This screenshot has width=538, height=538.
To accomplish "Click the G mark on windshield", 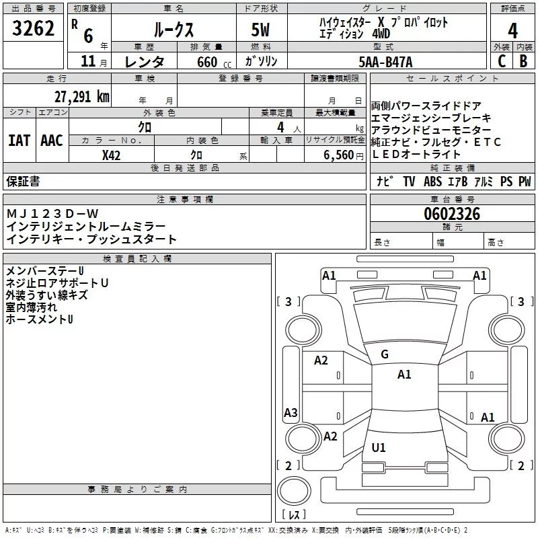I will pos(385,354).
